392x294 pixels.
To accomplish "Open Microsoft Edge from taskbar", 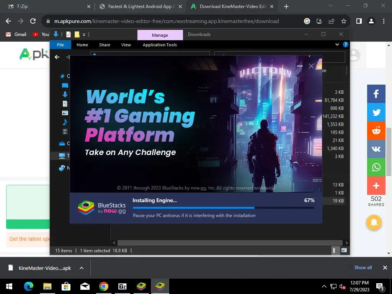I will tap(28, 286).
